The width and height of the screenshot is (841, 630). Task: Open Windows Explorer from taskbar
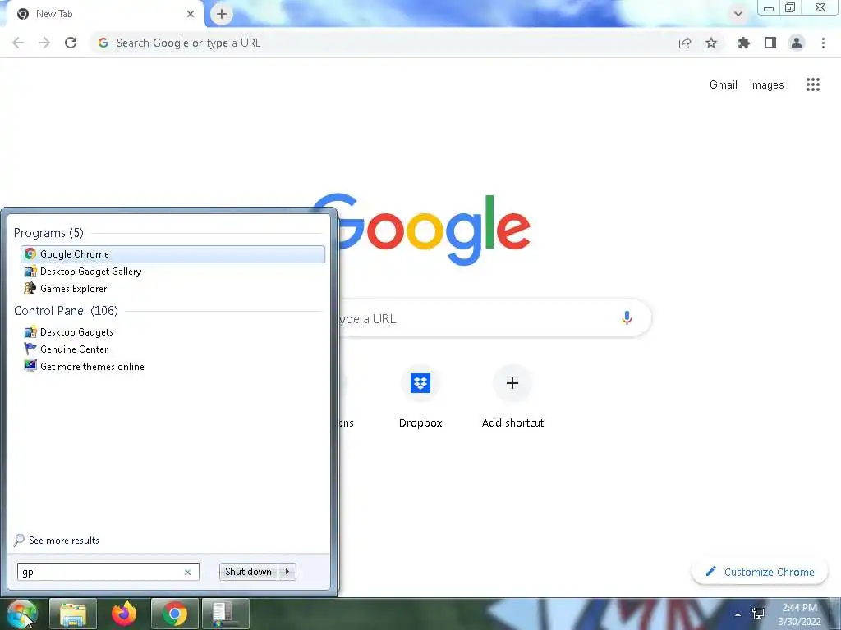pos(73,614)
